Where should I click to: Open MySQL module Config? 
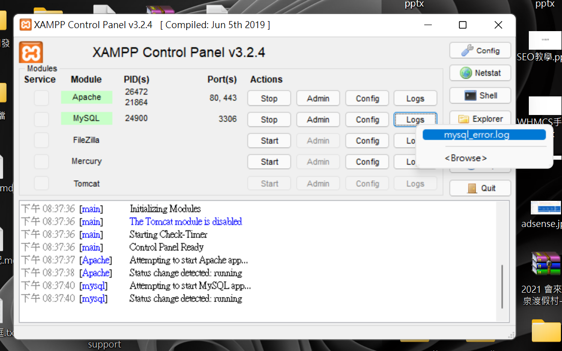pos(367,120)
